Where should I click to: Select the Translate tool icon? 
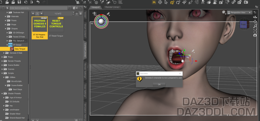[184, 2]
